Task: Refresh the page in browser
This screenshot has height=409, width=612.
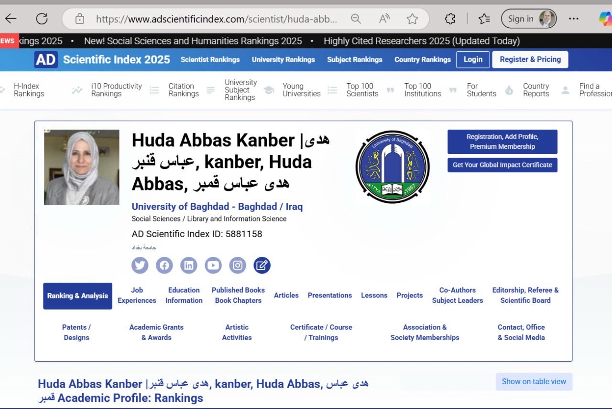Action: pos(42,19)
